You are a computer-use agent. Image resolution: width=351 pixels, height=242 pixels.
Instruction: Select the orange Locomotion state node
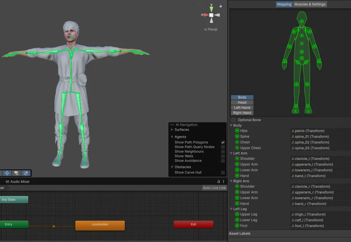click(100, 225)
